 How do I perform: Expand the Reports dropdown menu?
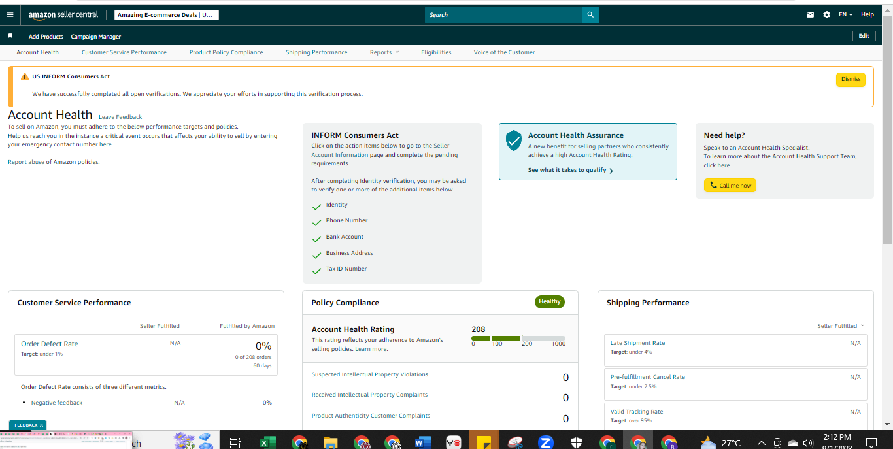point(384,52)
